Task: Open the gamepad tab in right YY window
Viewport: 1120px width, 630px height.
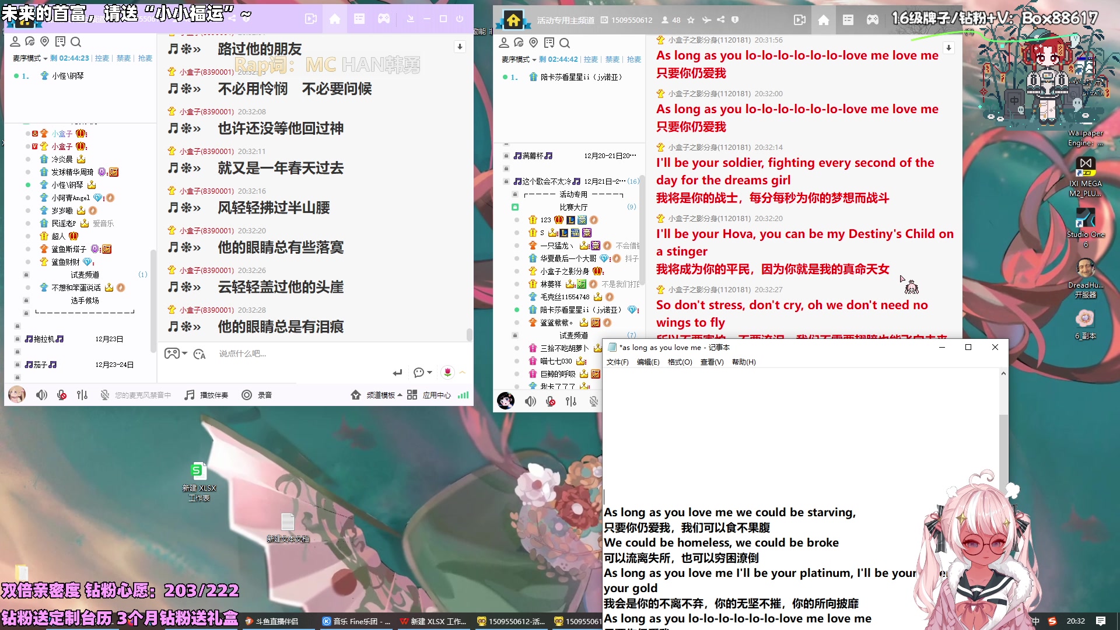Action: 873,20
